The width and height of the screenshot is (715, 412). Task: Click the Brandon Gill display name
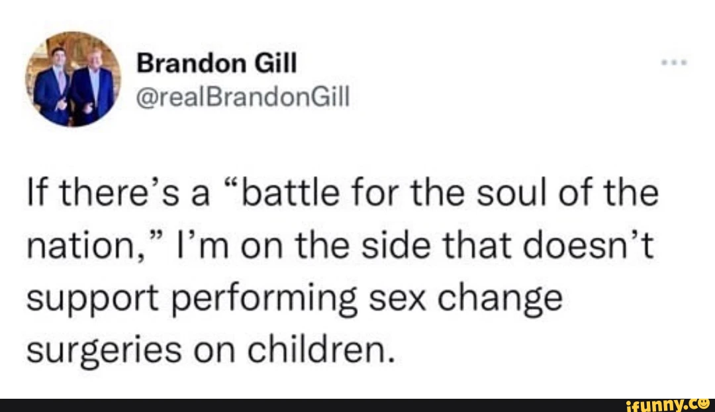(216, 63)
